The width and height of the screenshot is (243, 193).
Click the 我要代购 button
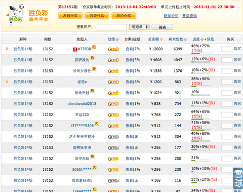tap(97, 16)
